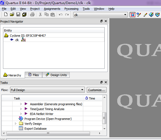Cut with the scissors icon
Image resolution: width=161 pixels, height=140 pixels.
pos(40,14)
